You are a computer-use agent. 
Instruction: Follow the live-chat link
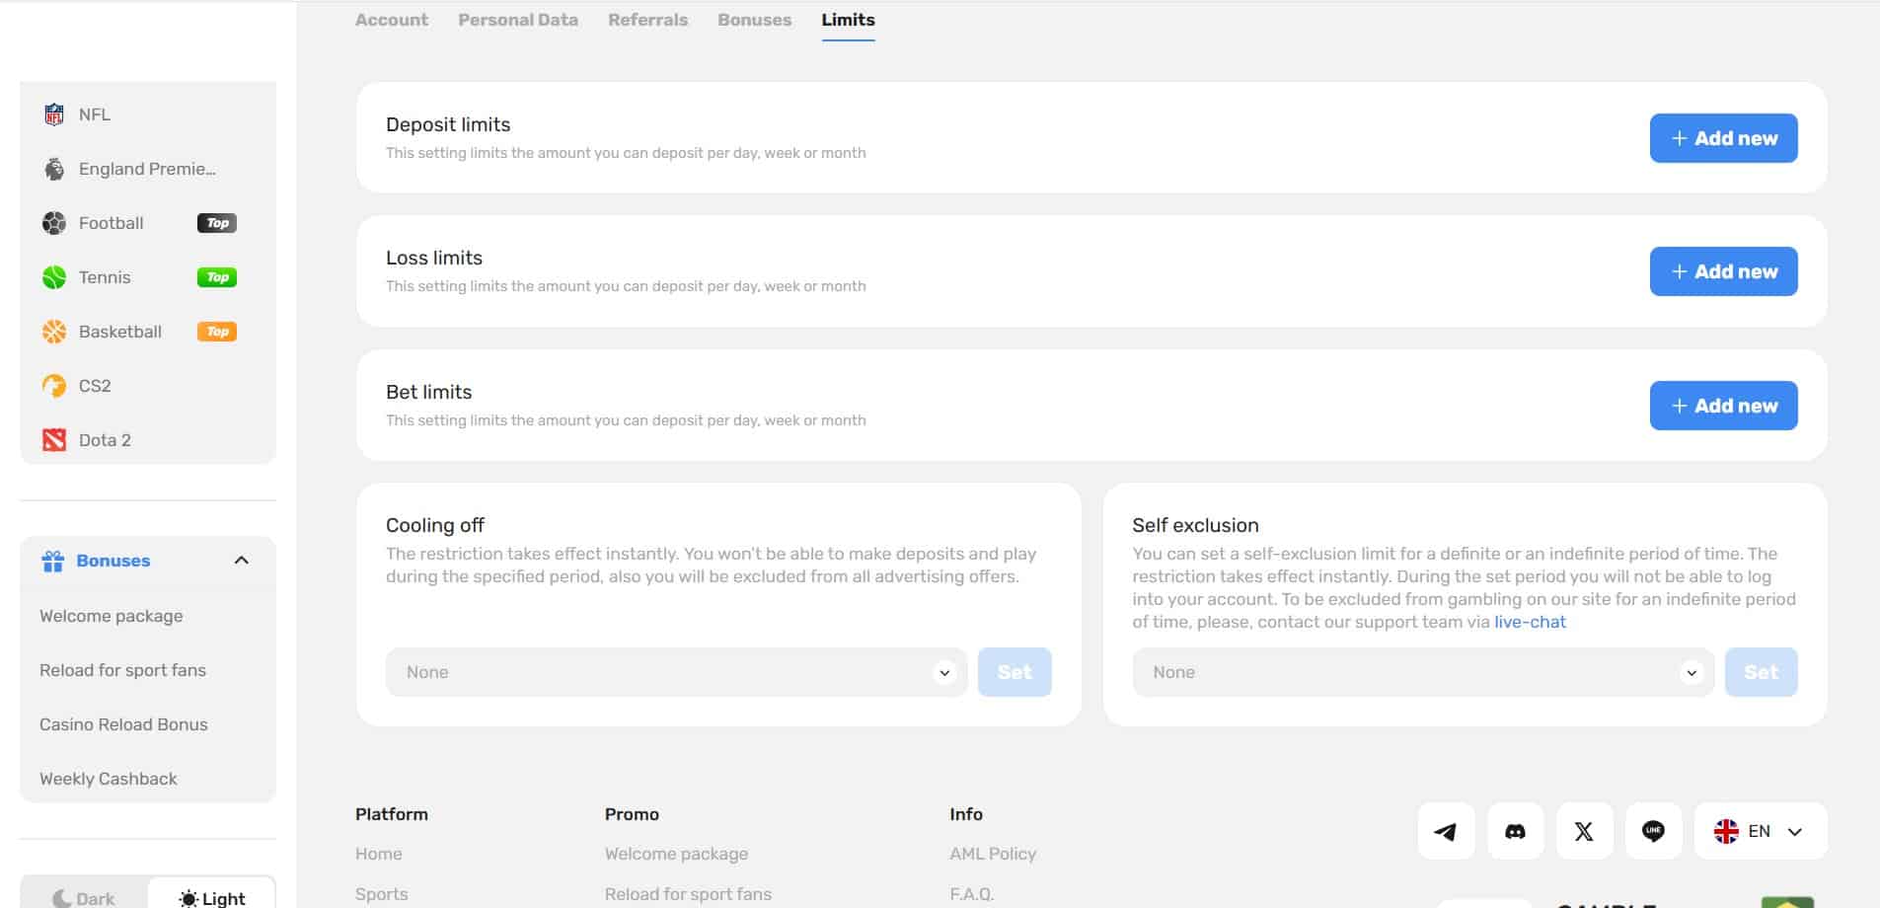(1530, 622)
